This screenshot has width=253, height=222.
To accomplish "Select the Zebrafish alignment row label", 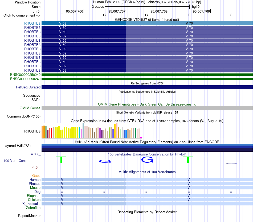I will click(x=33, y=208).
